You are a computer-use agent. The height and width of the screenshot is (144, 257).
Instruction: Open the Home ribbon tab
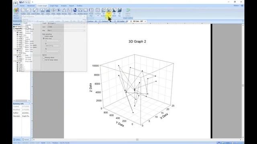pos(22,6)
